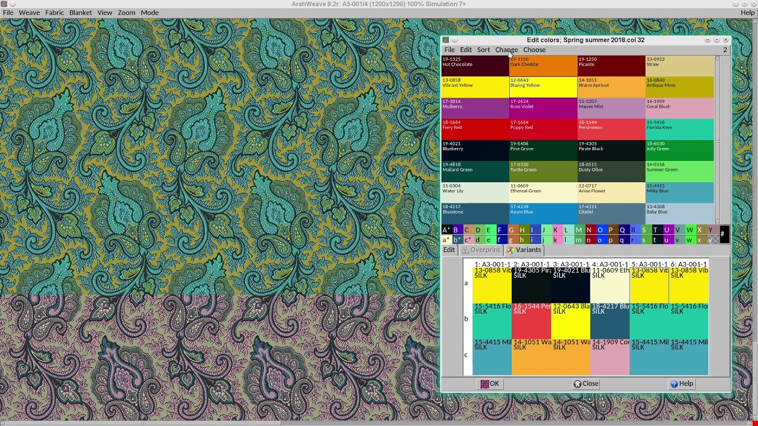
Task: Select variant 4 Coral Blush row c cell
Action: pyautogui.click(x=610, y=357)
